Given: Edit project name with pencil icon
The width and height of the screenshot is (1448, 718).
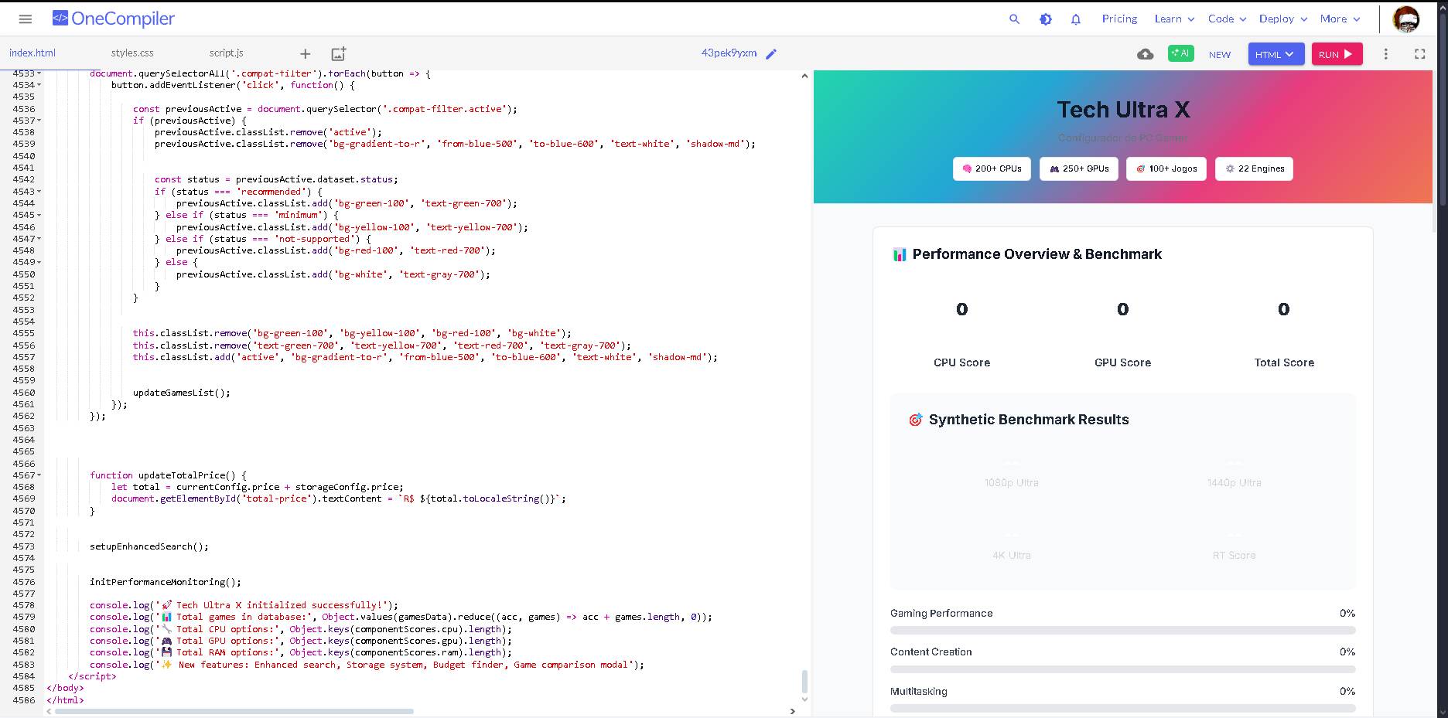Looking at the screenshot, I should pyautogui.click(x=771, y=53).
